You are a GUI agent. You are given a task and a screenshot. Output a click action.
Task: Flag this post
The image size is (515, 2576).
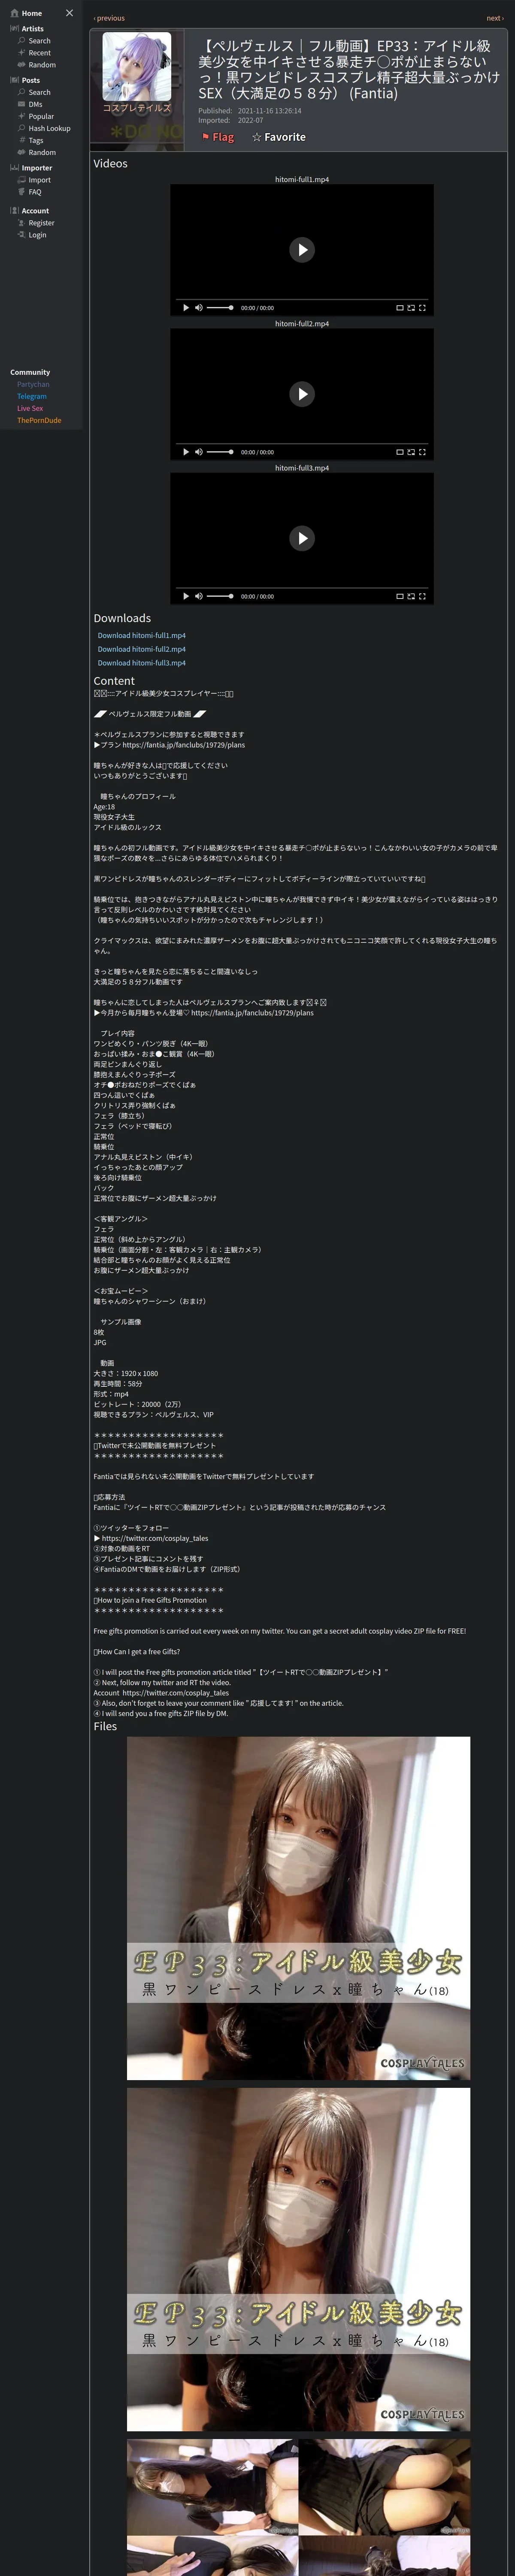click(x=218, y=137)
